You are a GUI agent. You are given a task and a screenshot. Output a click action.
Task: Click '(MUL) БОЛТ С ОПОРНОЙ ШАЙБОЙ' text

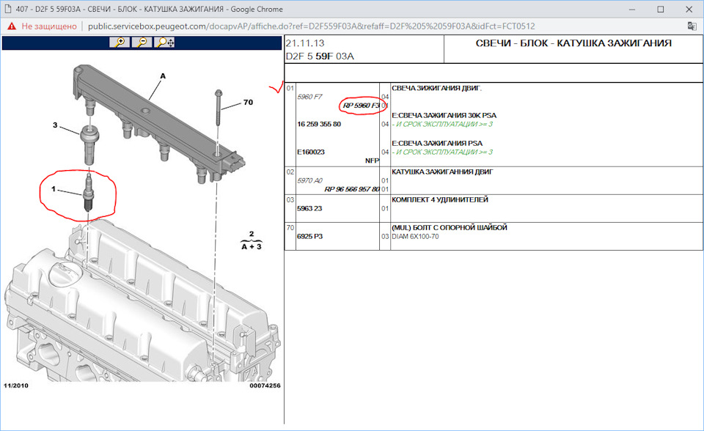coord(450,228)
